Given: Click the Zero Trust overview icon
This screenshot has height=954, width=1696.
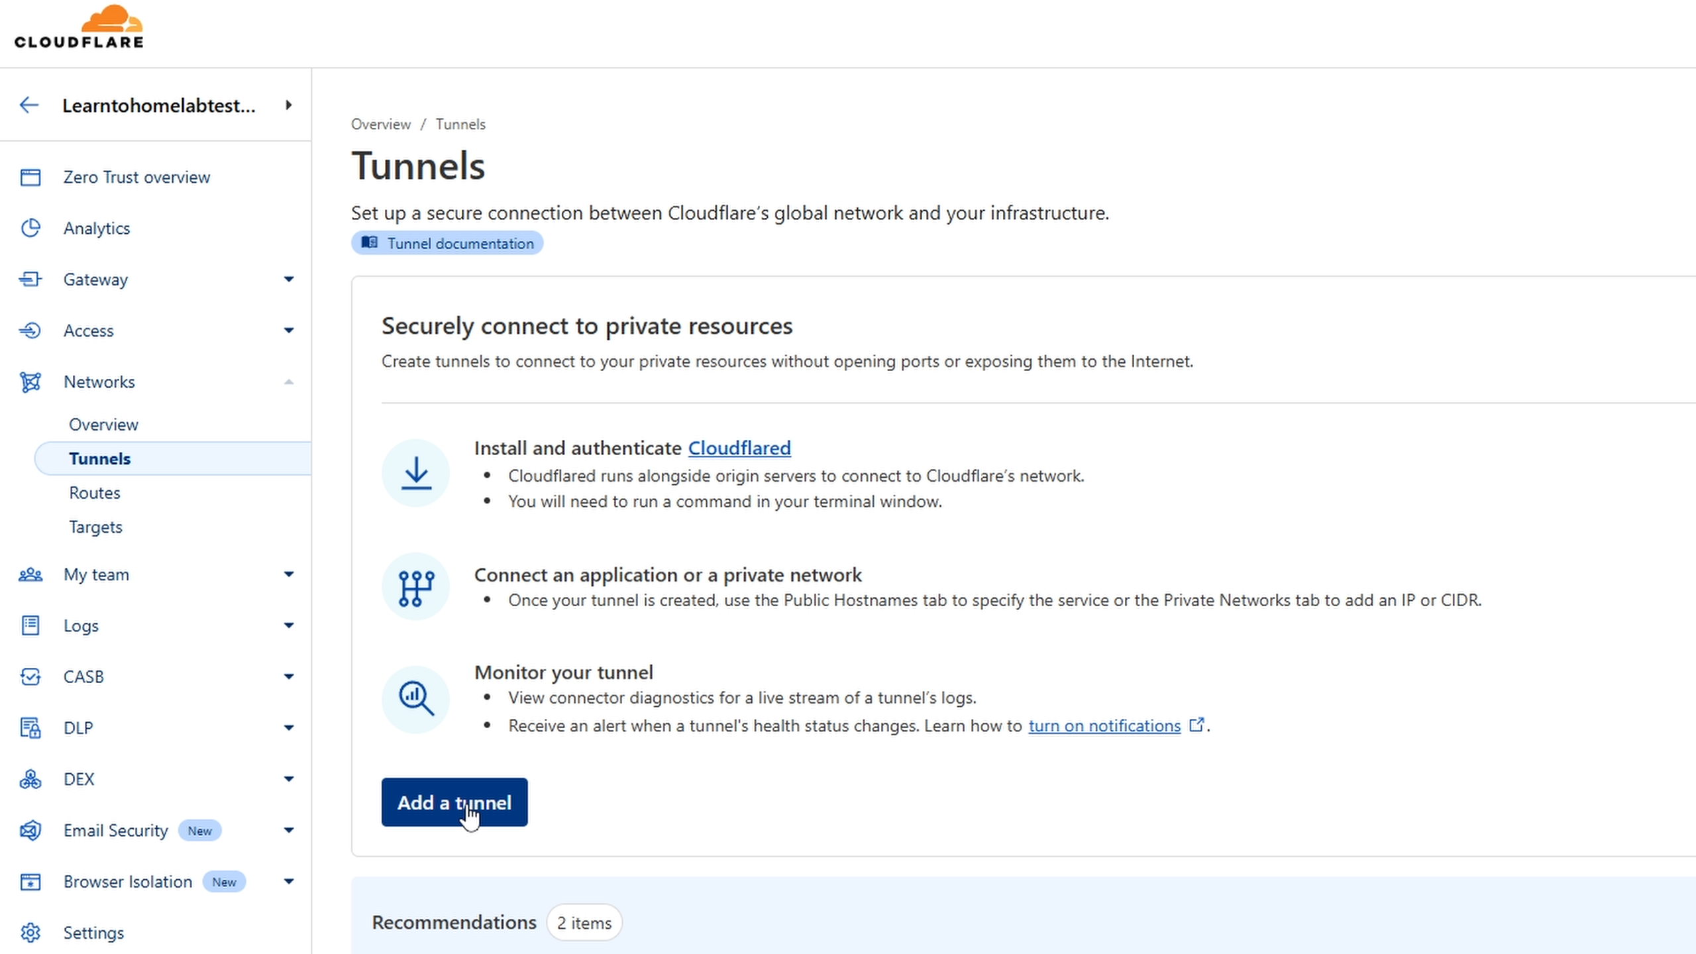Looking at the screenshot, I should pyautogui.click(x=30, y=178).
